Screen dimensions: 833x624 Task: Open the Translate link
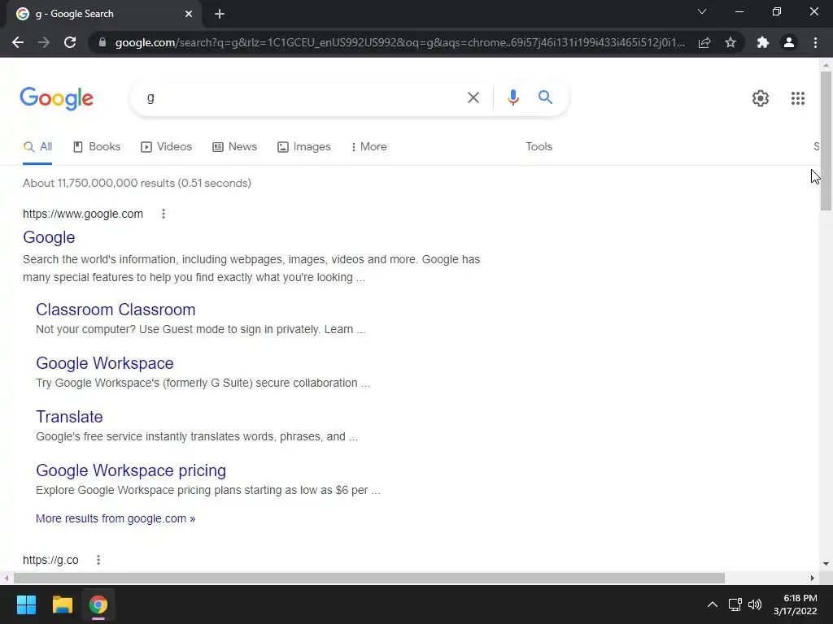[69, 417]
